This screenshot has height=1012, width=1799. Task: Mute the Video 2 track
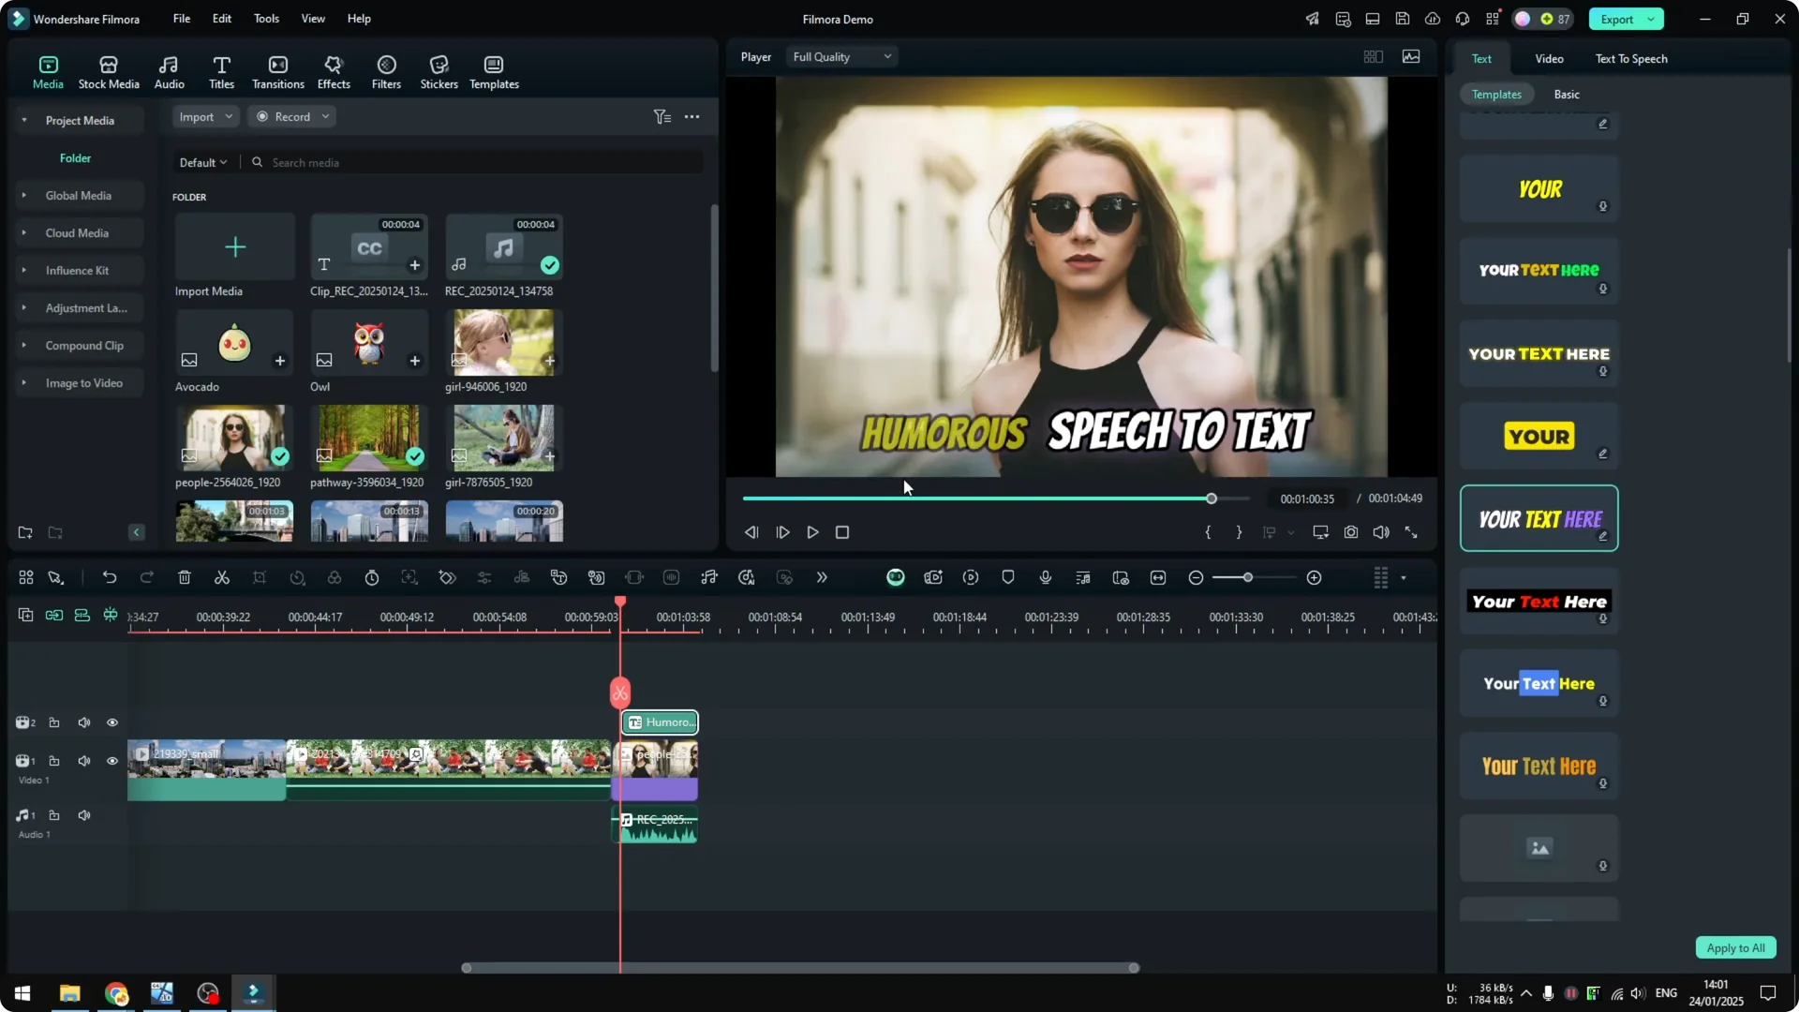click(x=84, y=722)
